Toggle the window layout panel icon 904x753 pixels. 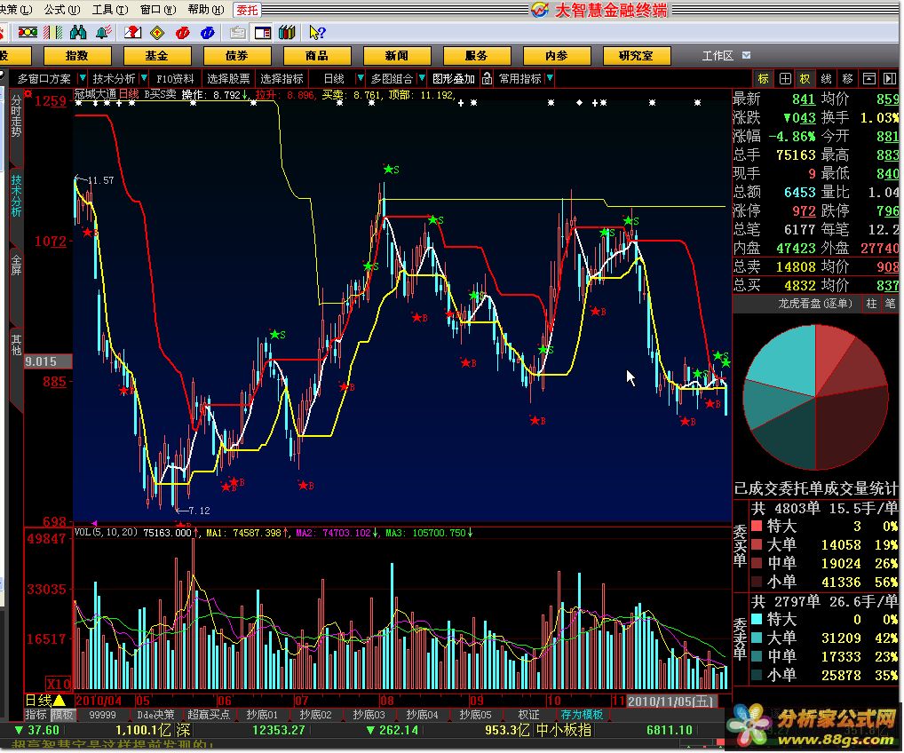click(263, 32)
